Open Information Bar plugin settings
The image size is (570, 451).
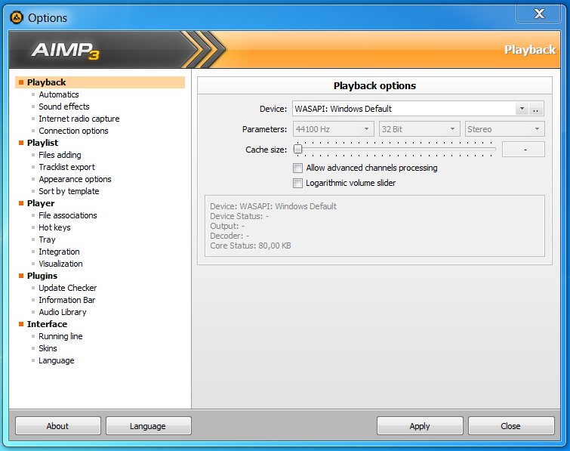[67, 300]
